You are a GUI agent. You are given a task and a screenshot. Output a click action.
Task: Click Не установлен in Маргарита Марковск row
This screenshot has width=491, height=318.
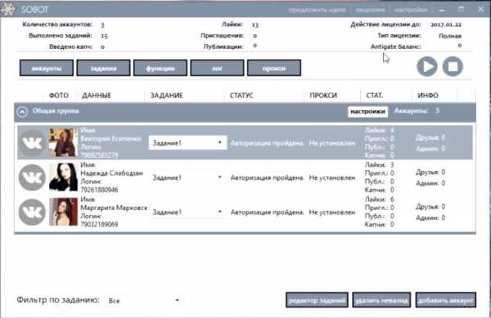(332, 213)
